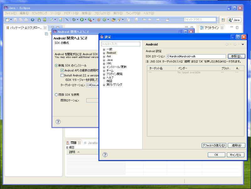Expand the Java tree node in settings
The width and height of the screenshot is (251, 189).
coord(104,60)
